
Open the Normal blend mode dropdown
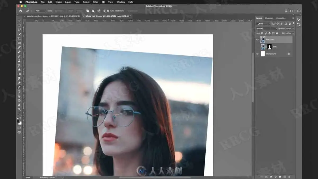tap(266, 28)
